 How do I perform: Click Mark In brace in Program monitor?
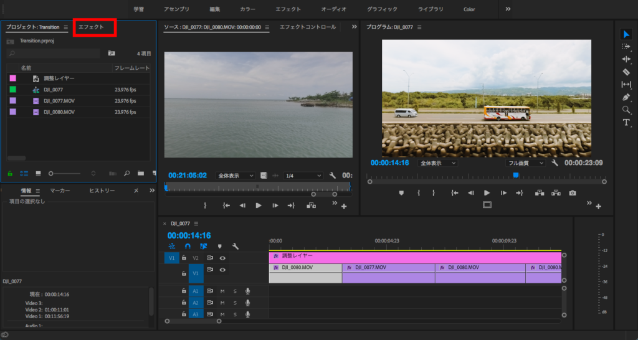419,193
